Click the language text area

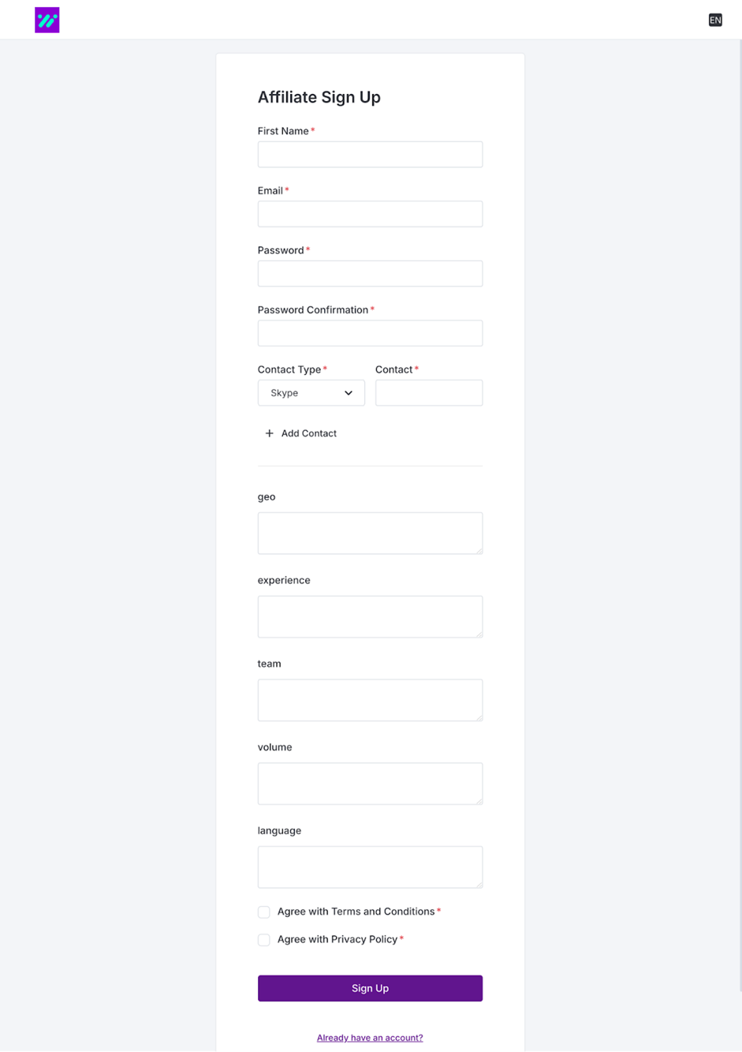point(370,867)
